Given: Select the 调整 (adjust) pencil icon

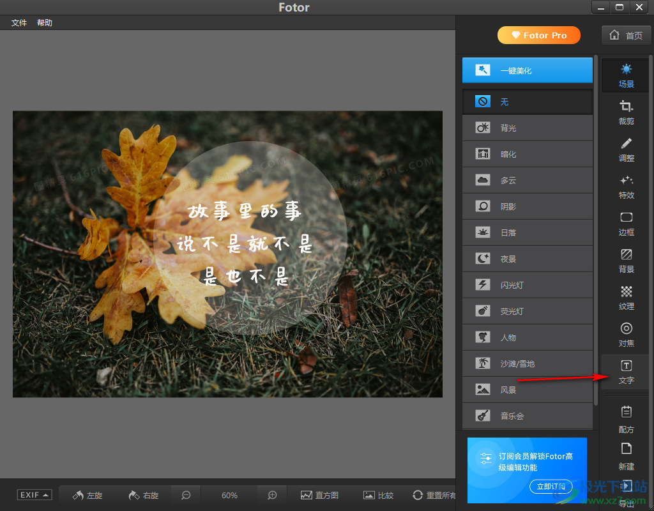Looking at the screenshot, I should click(626, 149).
